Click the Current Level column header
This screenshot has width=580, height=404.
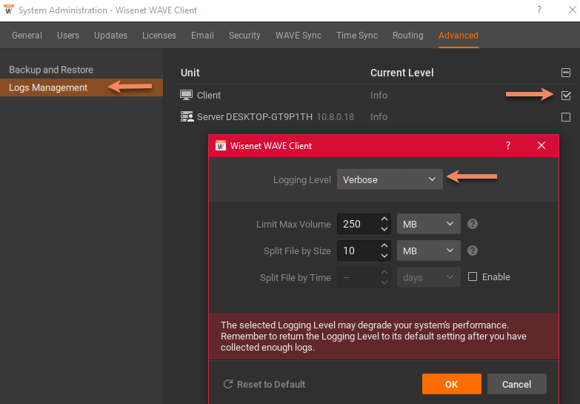click(x=402, y=73)
